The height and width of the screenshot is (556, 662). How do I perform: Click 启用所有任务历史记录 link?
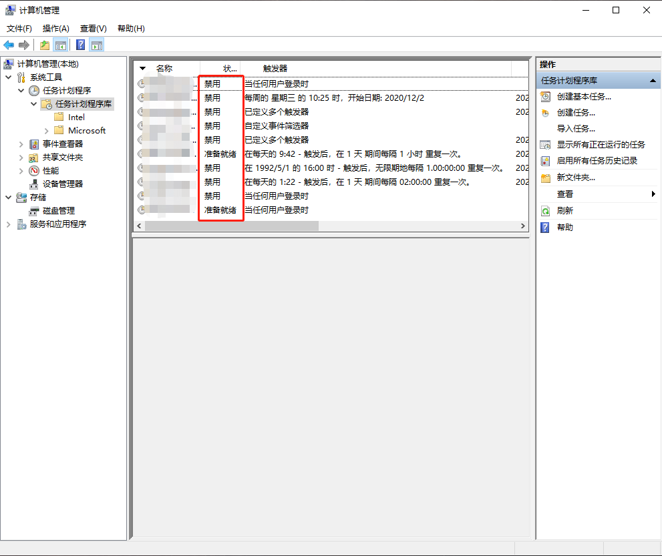[597, 161]
